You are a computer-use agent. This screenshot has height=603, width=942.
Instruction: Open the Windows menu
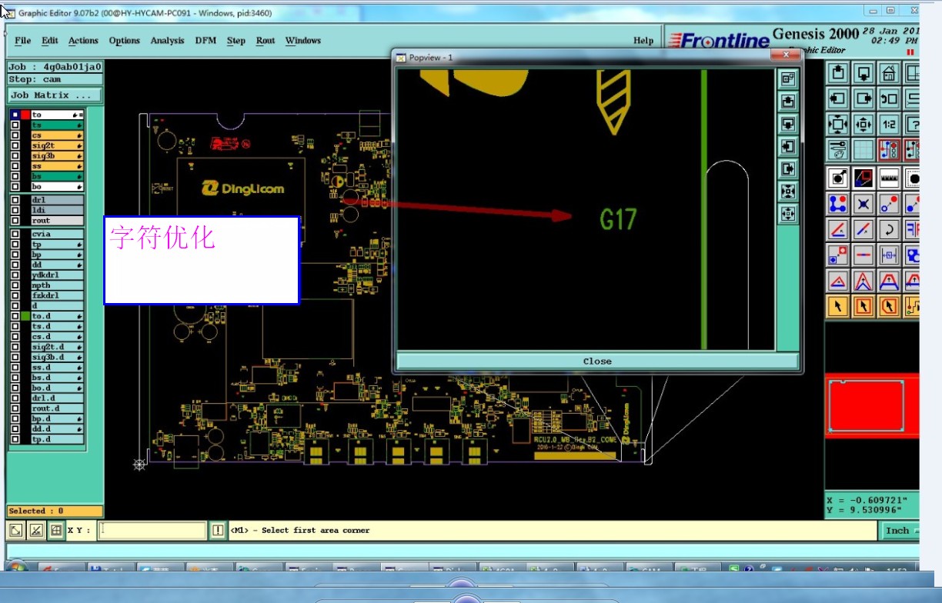pyautogui.click(x=303, y=41)
